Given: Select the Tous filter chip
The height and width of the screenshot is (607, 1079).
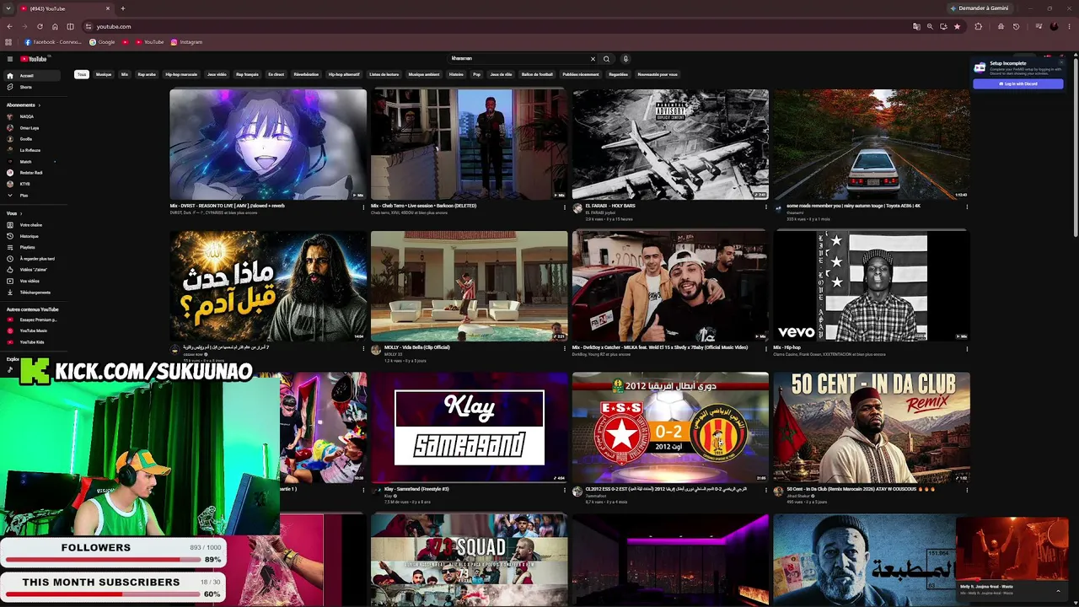Looking at the screenshot, I should click(x=82, y=74).
